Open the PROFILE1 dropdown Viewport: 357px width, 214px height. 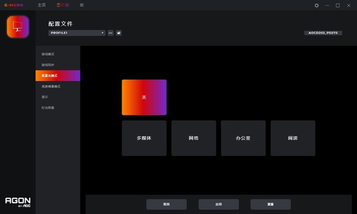(77, 33)
